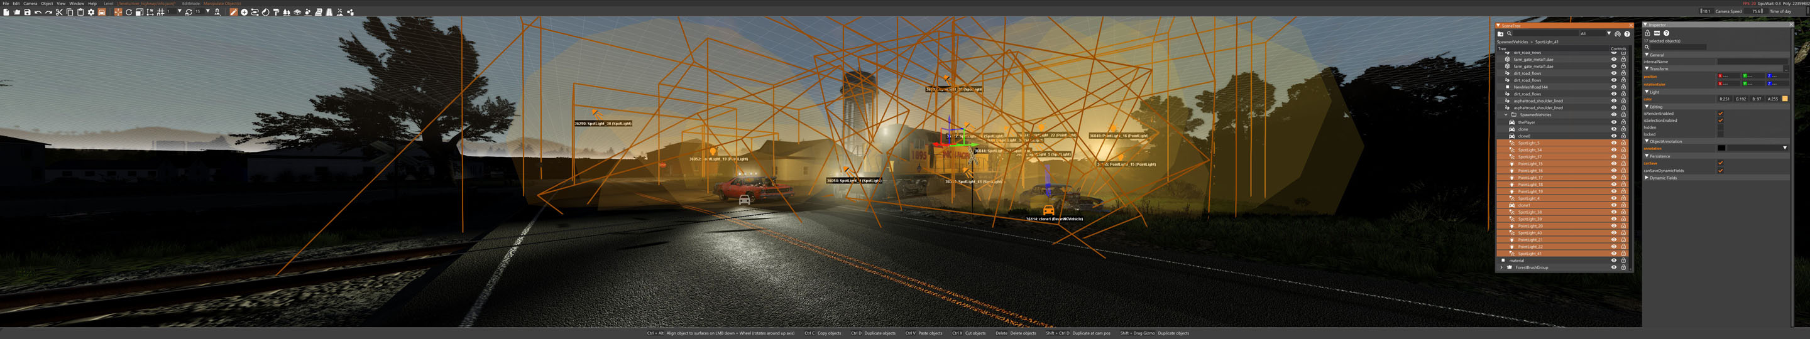Lock the Inspector panel icon
Screen dimensions: 1810x339
coord(1648,33)
